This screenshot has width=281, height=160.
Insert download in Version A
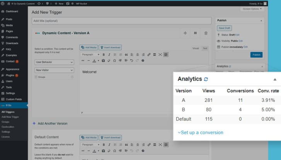point(110,47)
